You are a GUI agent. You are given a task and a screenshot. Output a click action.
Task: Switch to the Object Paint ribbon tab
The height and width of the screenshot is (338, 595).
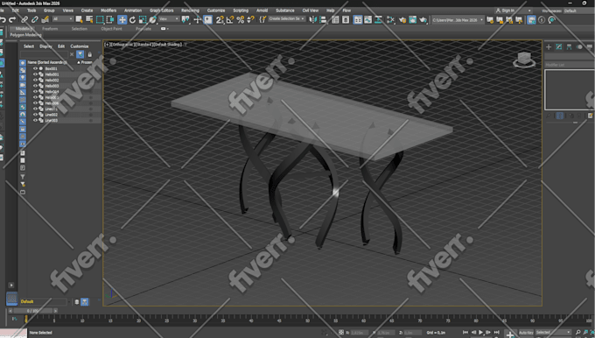point(112,29)
